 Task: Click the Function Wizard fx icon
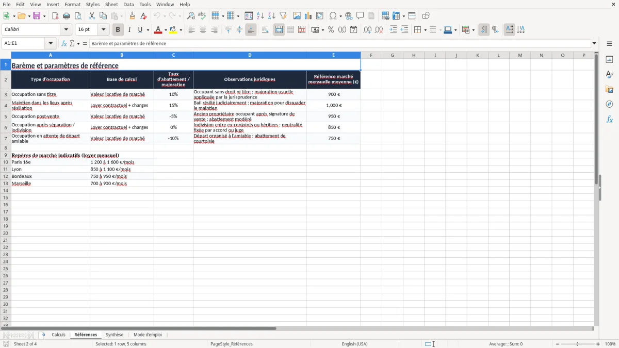click(x=64, y=44)
